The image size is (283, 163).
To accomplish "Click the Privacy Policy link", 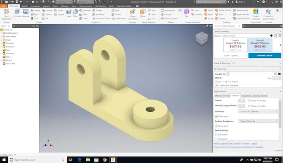I will coord(220,147).
